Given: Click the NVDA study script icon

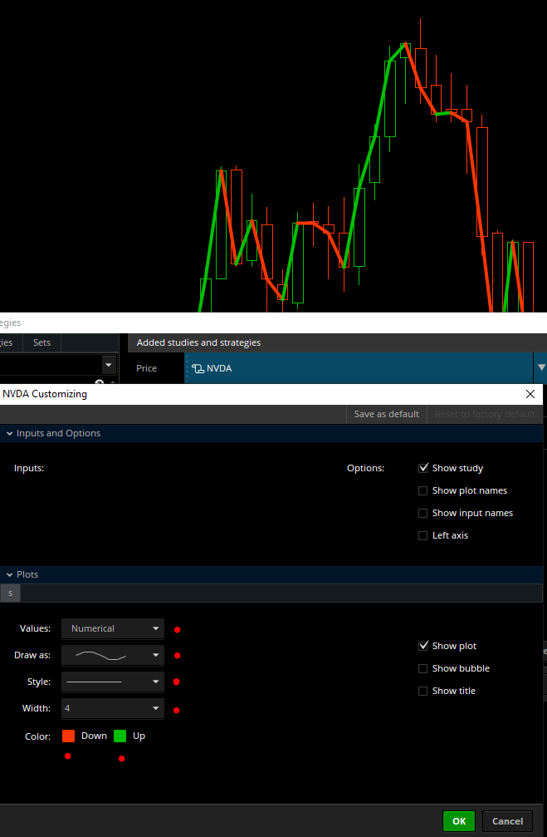Looking at the screenshot, I should point(198,368).
